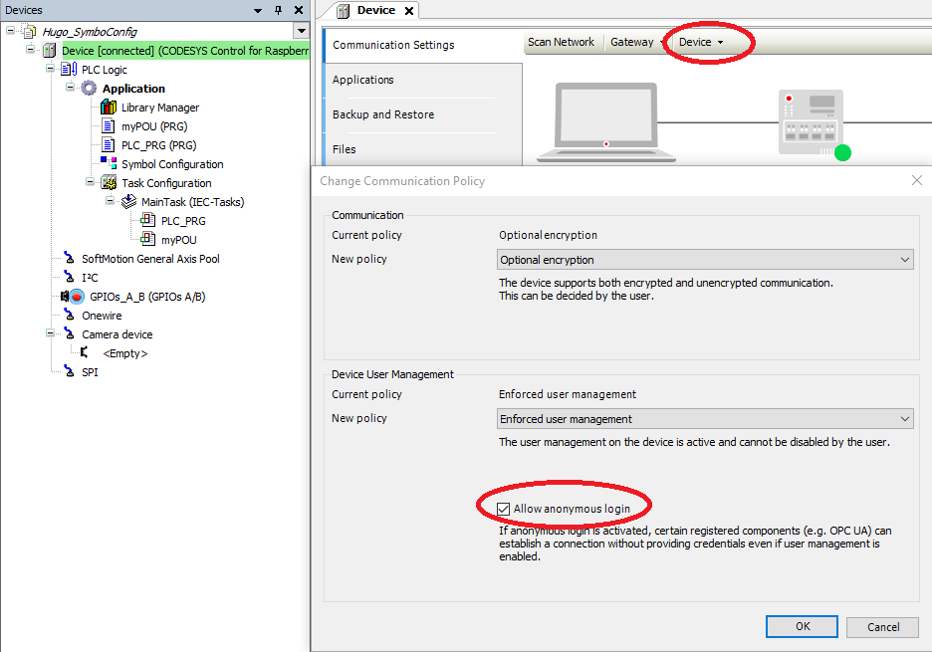932x652 pixels.
Task: Collapse the PLC Logic tree node
Action: pos(51,70)
